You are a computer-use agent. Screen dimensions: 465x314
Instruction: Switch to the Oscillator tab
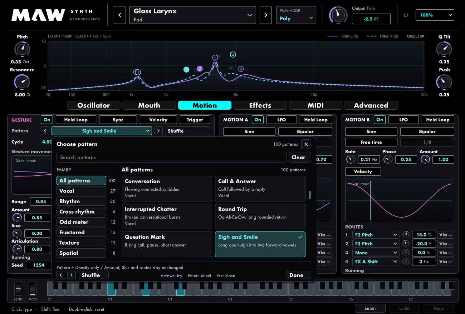[x=94, y=105]
